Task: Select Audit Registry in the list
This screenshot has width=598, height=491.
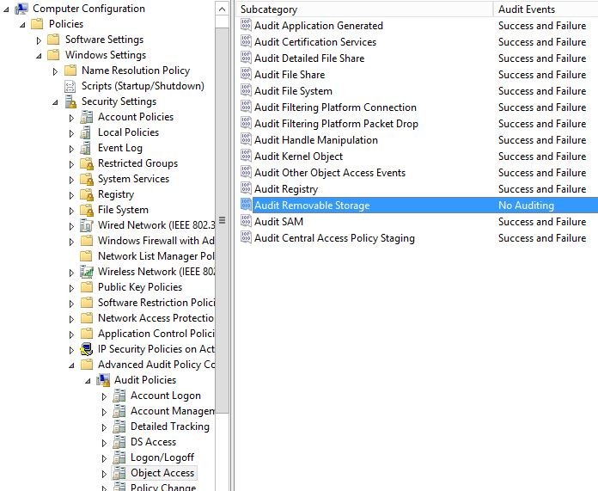Action: (x=286, y=189)
